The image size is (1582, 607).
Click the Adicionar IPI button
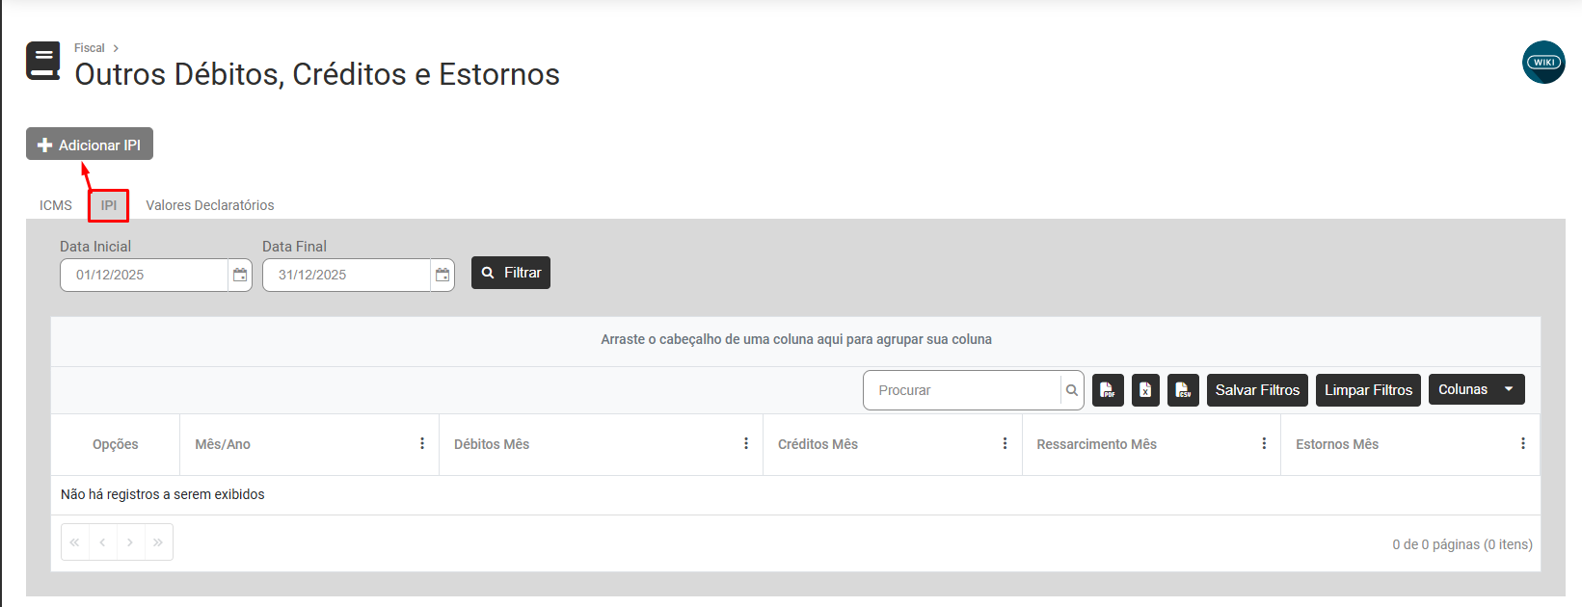point(90,145)
